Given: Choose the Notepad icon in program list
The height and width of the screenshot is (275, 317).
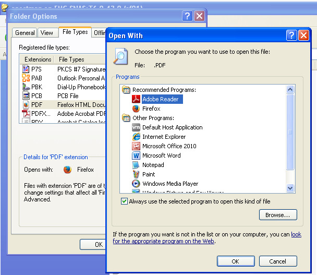Looking at the screenshot, I should 136,165.
